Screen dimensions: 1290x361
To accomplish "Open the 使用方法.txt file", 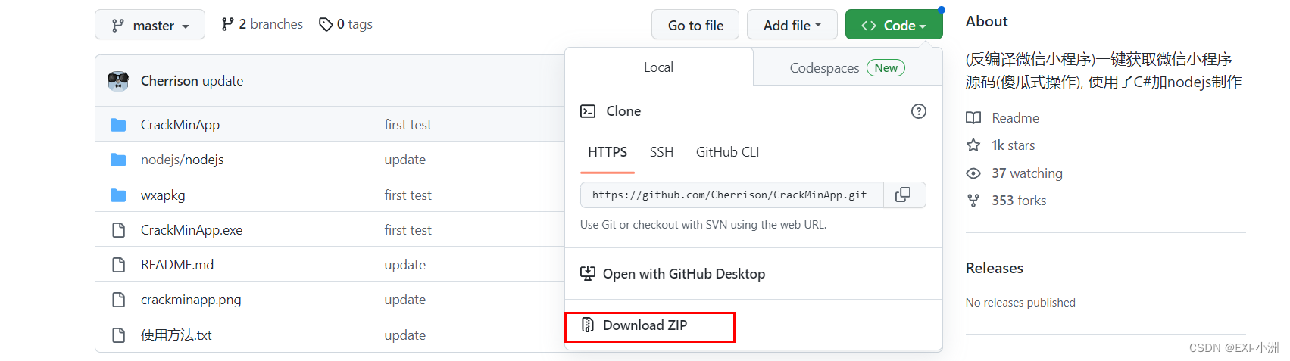I will 176,335.
